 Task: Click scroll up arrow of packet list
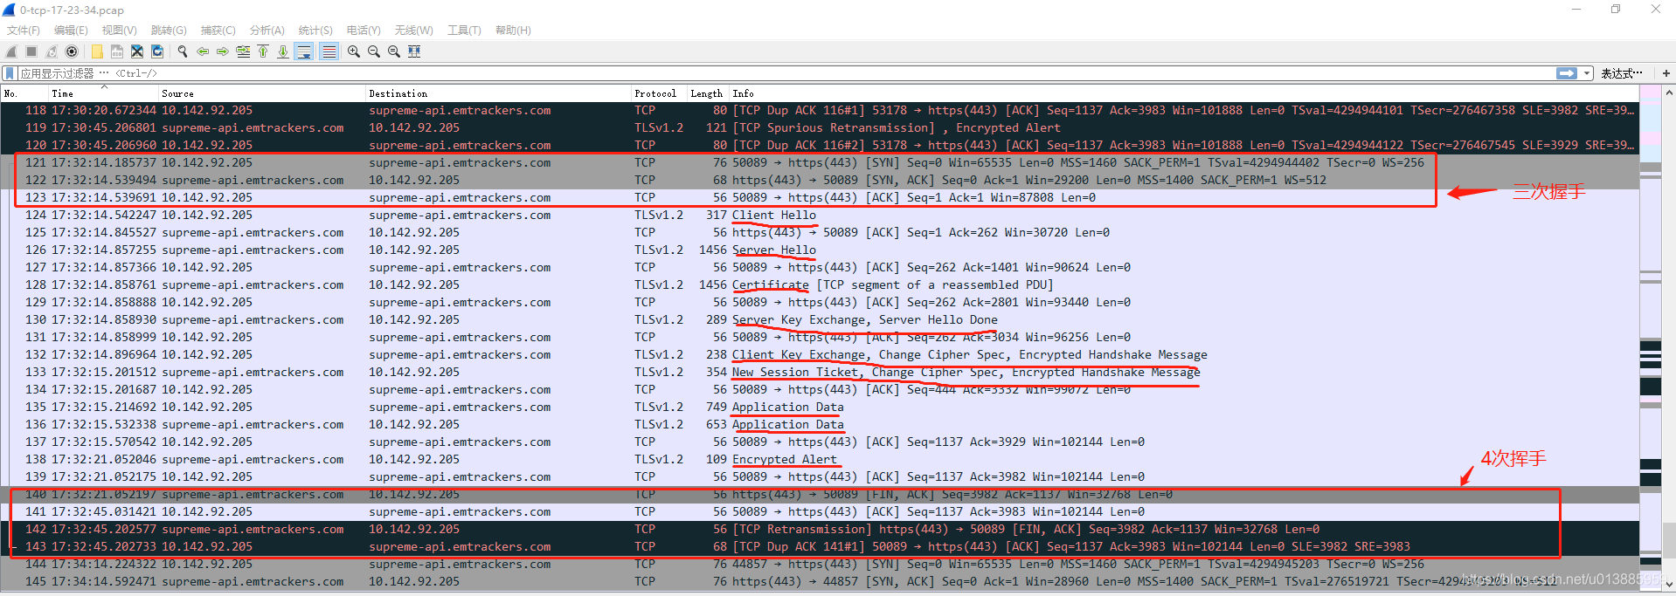(1669, 92)
